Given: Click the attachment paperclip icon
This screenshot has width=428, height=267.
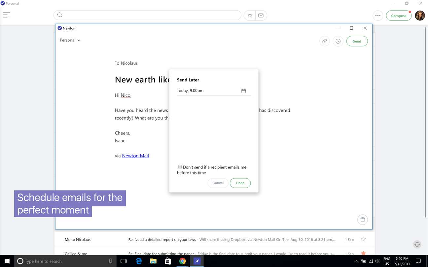Looking at the screenshot, I should tap(325, 41).
